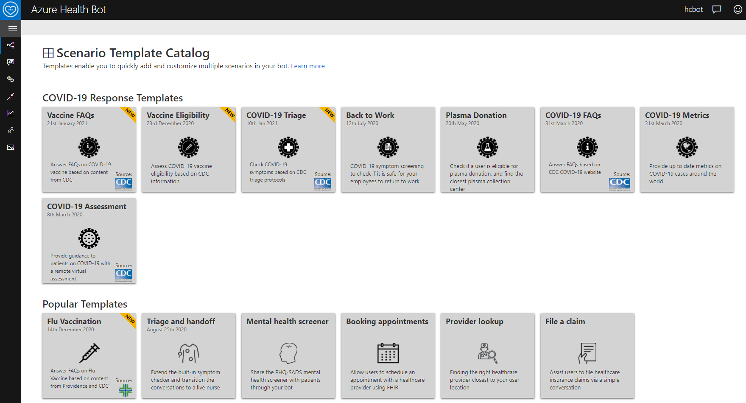Click the Scenario Template Catalog grid icon
The image size is (746, 403).
(48, 53)
